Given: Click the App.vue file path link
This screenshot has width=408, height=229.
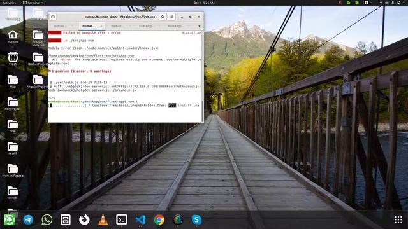Looking at the screenshot, I should (91, 55).
